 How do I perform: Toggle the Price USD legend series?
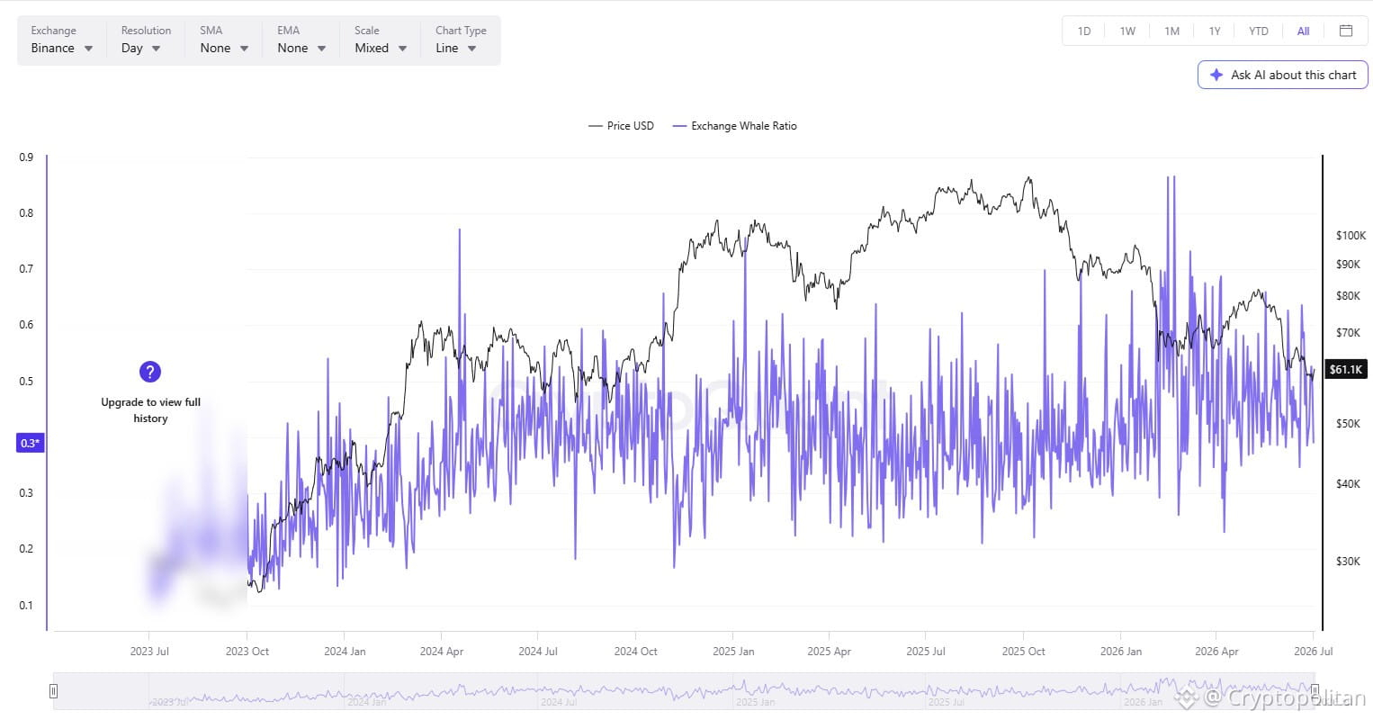(x=621, y=126)
